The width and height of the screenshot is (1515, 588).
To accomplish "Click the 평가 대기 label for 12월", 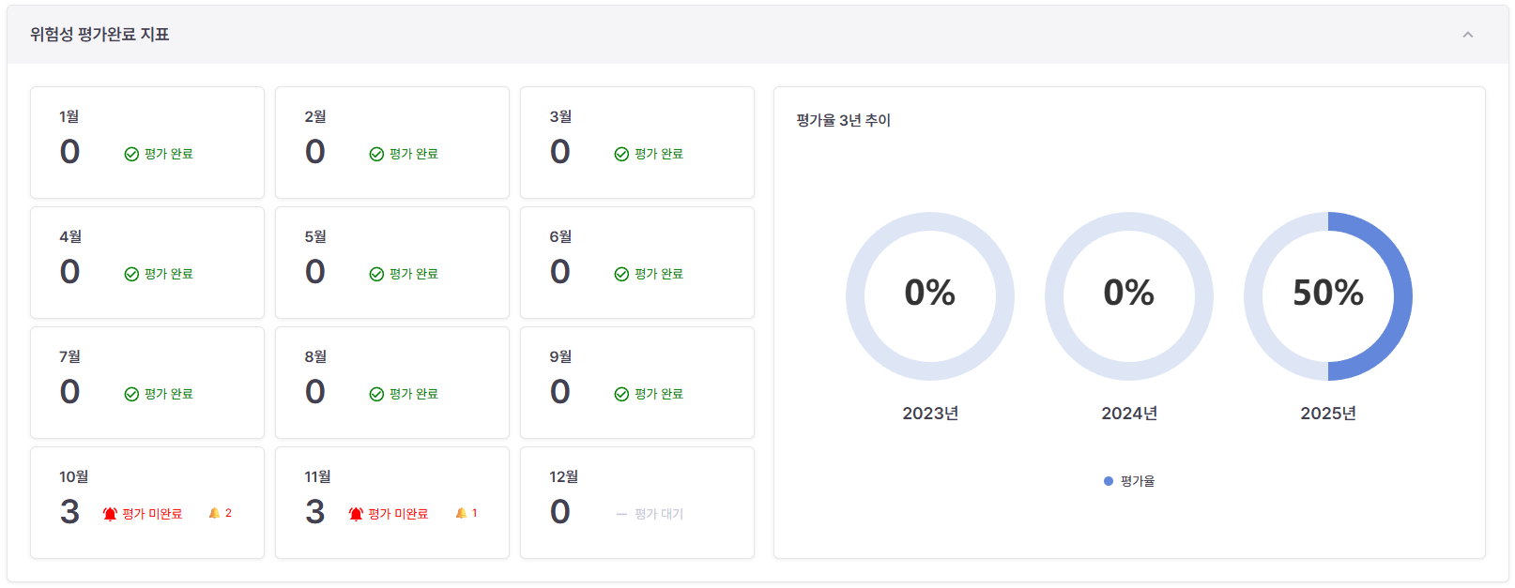I will pos(659,514).
